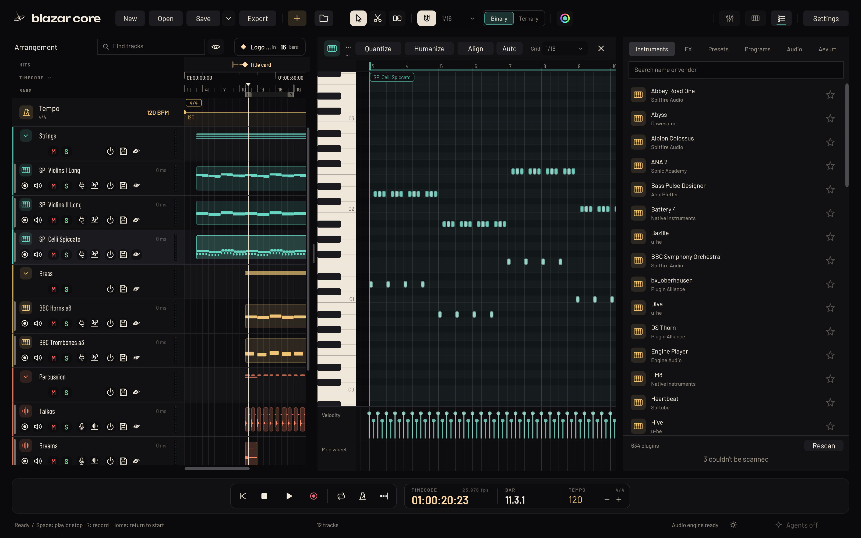Screen dimensions: 861x538
Task: Mute the SPI Violins I Long track
Action: pos(53,186)
